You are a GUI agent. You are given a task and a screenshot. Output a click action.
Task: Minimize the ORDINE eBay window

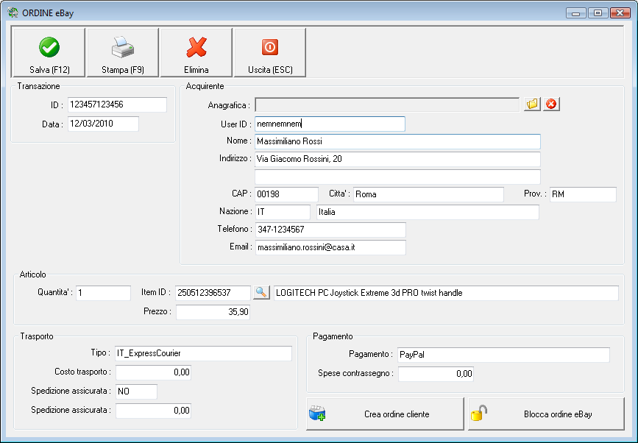575,13
